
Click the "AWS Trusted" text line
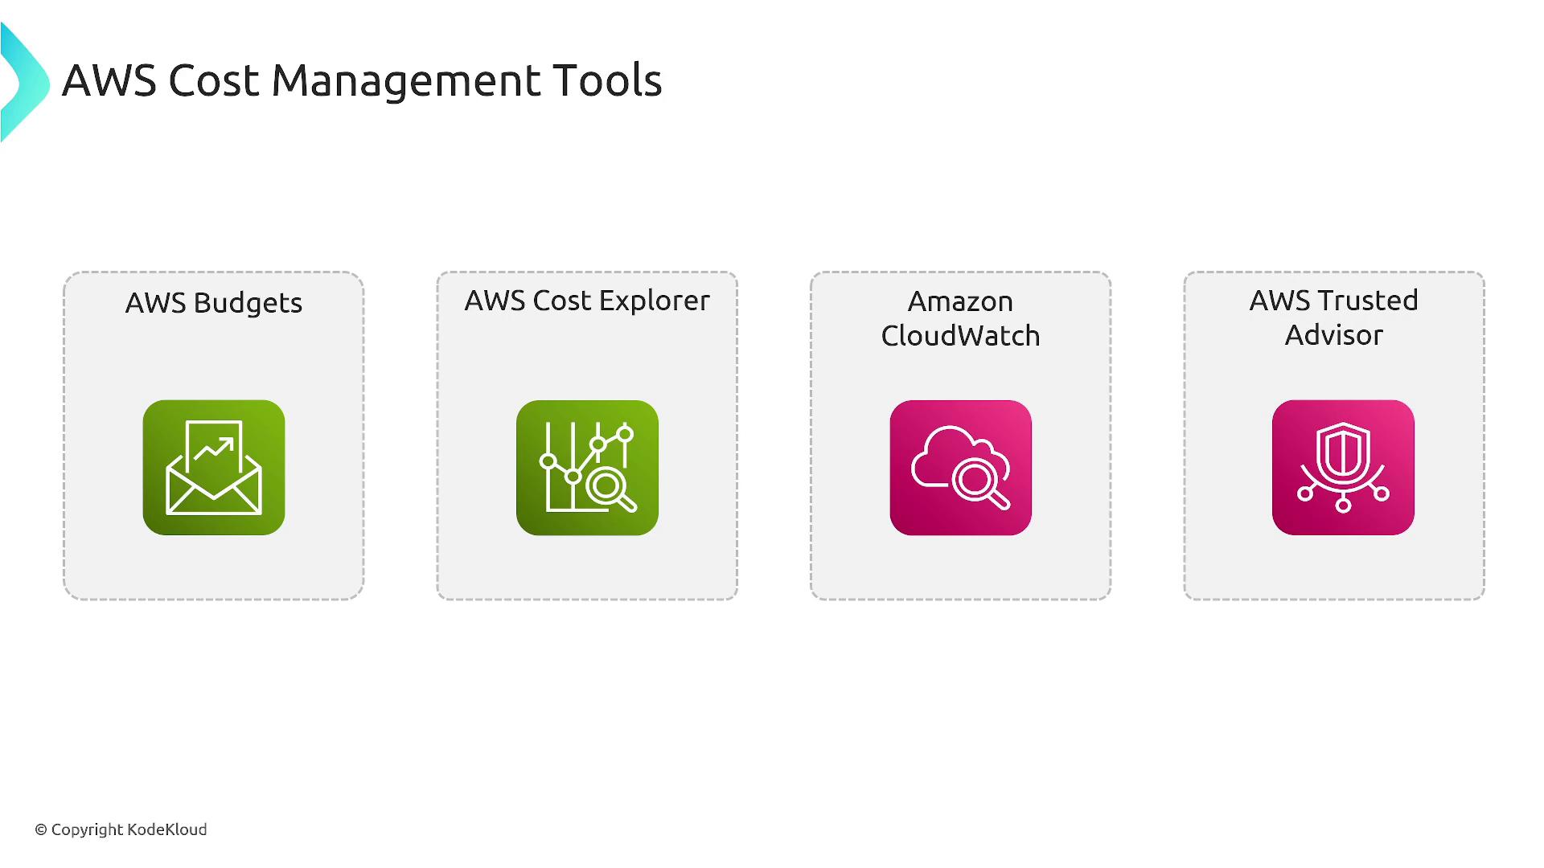1333,301
